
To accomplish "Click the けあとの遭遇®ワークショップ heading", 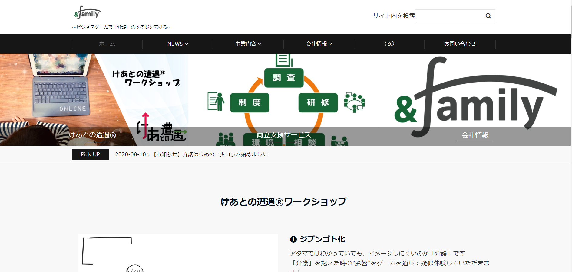I will point(284,202).
